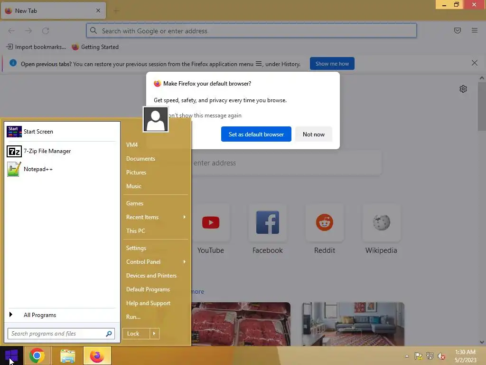Click the Firefox address bar
Viewport: 486px width, 365px height.
252,31
